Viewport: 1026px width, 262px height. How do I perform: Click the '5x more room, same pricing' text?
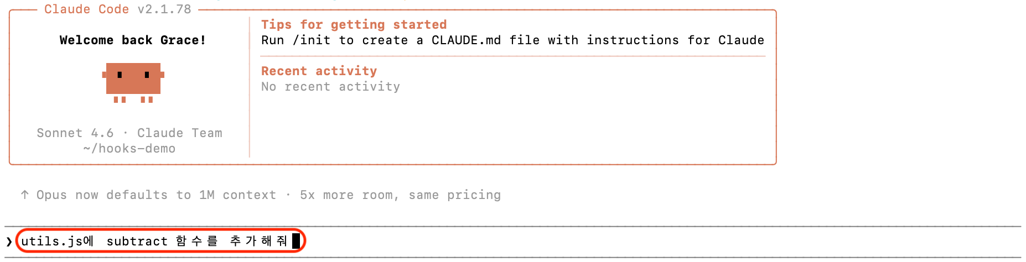pos(400,195)
